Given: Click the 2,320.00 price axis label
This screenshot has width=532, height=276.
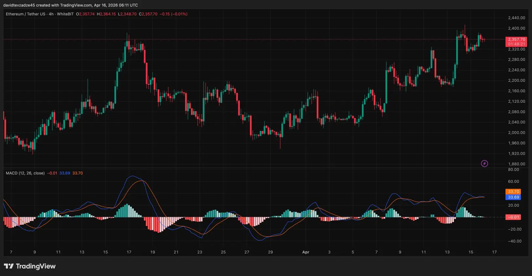Looking at the screenshot, I should coord(517,49).
